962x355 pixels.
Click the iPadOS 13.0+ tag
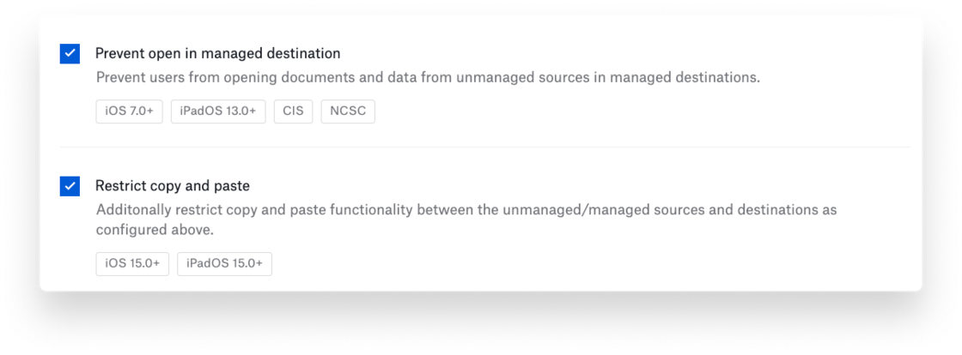click(218, 111)
